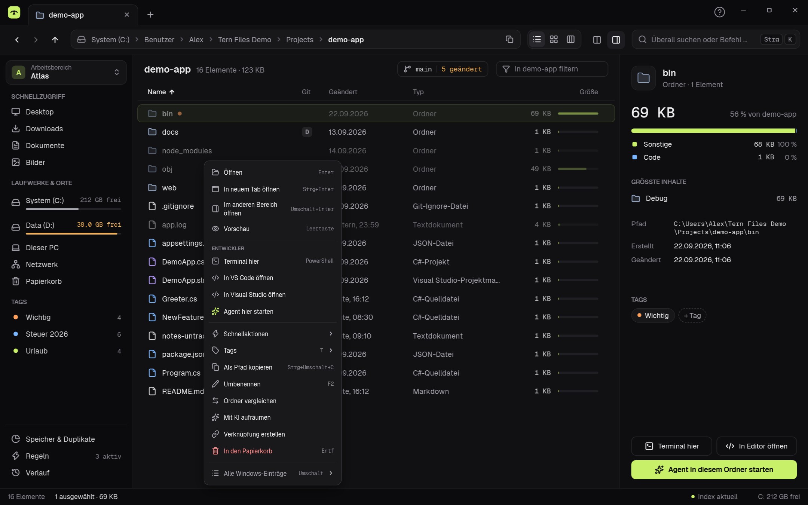The height and width of the screenshot is (505, 808).
Task: Toggle the details side panel
Action: coord(616,40)
